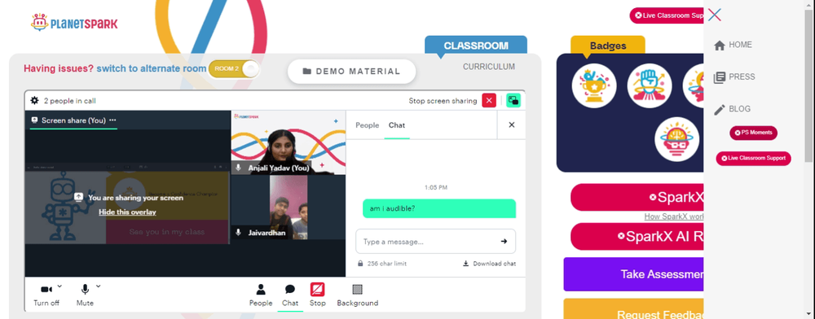Click Live Classroom Support in side menu

click(x=753, y=158)
